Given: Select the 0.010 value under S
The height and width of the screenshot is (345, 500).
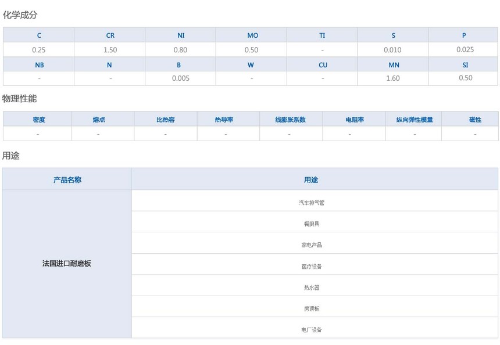Looking at the screenshot, I should (x=392, y=50).
